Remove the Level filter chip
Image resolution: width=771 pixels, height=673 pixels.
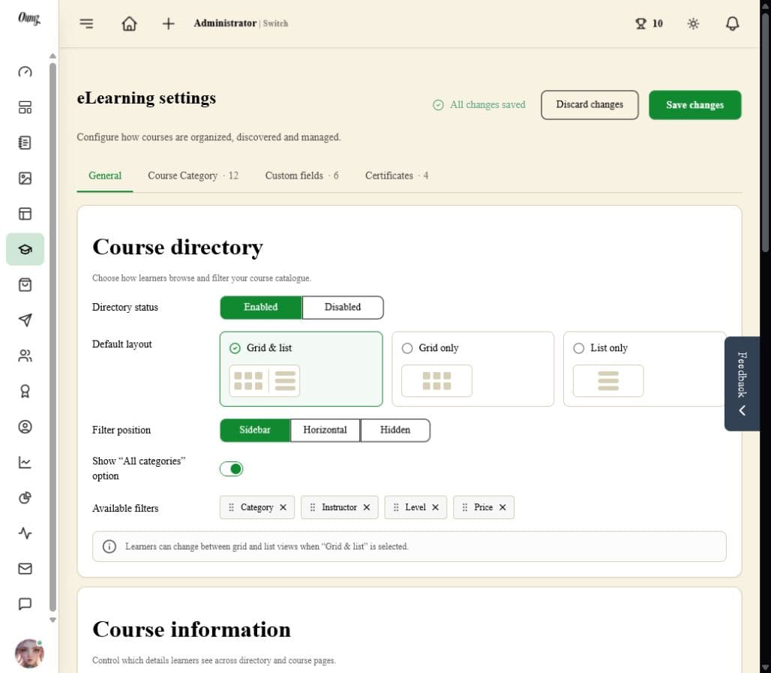436,507
